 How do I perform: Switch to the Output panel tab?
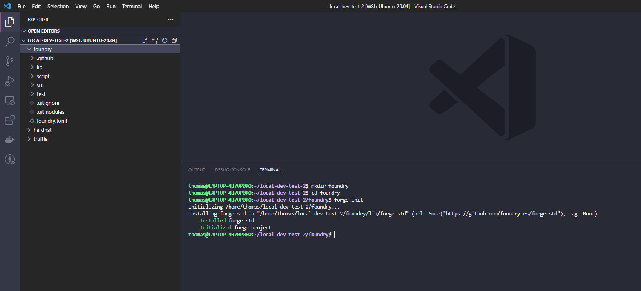(197, 170)
